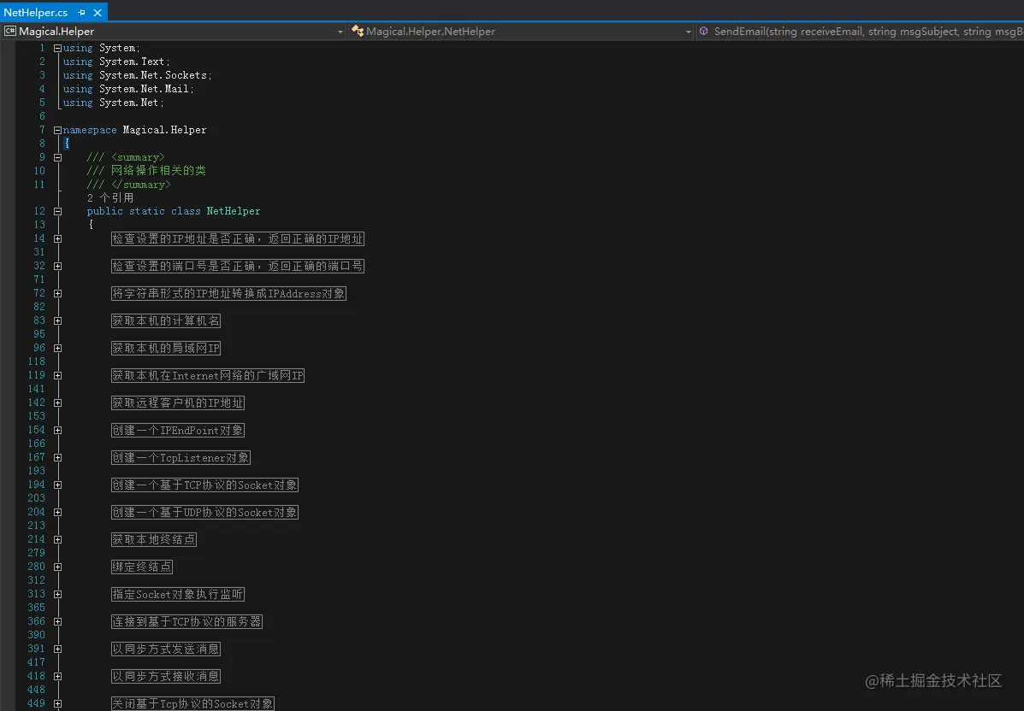Screen dimensions: 1024x711
Task: Expand the collapsed region at line 214
Action: pos(57,540)
